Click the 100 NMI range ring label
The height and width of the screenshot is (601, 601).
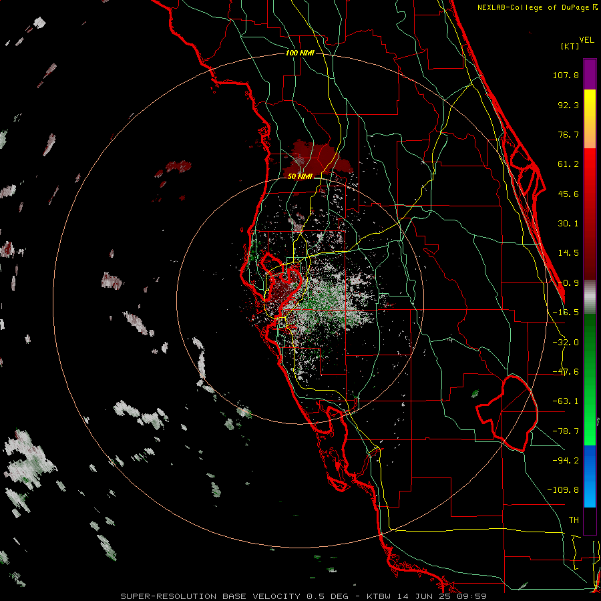300,53
